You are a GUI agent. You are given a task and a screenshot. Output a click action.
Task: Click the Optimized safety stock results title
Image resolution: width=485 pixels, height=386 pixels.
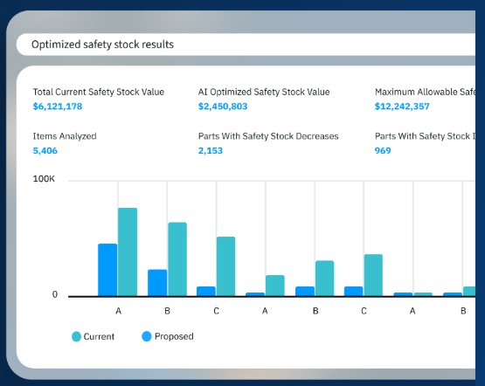(102, 45)
